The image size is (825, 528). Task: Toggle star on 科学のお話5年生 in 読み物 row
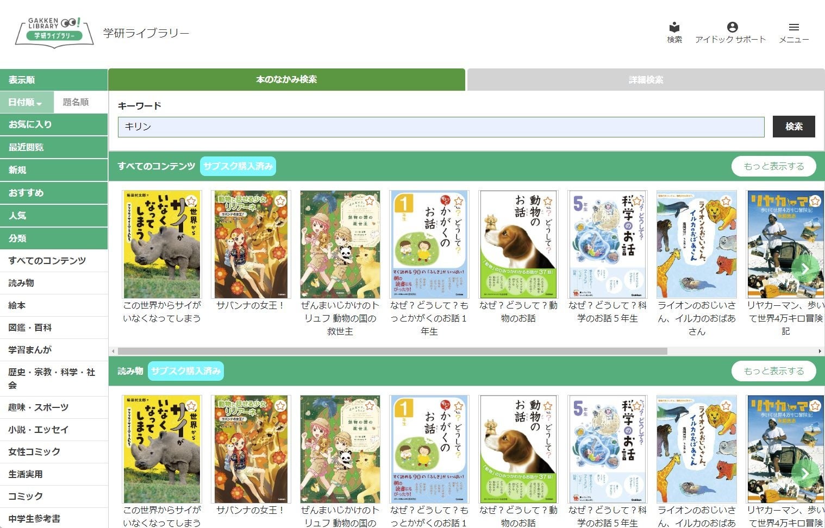pyautogui.click(x=637, y=406)
